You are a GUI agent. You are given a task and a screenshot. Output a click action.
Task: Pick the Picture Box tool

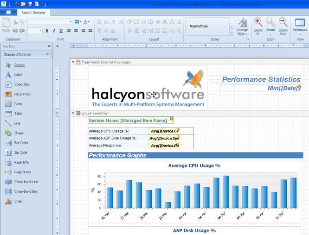pyautogui.click(x=22, y=94)
